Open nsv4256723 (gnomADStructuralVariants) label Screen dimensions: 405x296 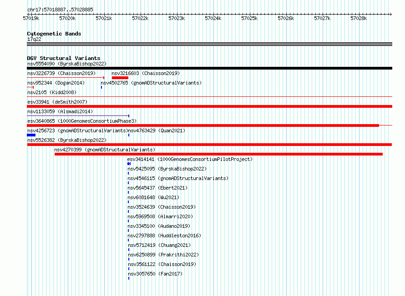click(x=78, y=130)
